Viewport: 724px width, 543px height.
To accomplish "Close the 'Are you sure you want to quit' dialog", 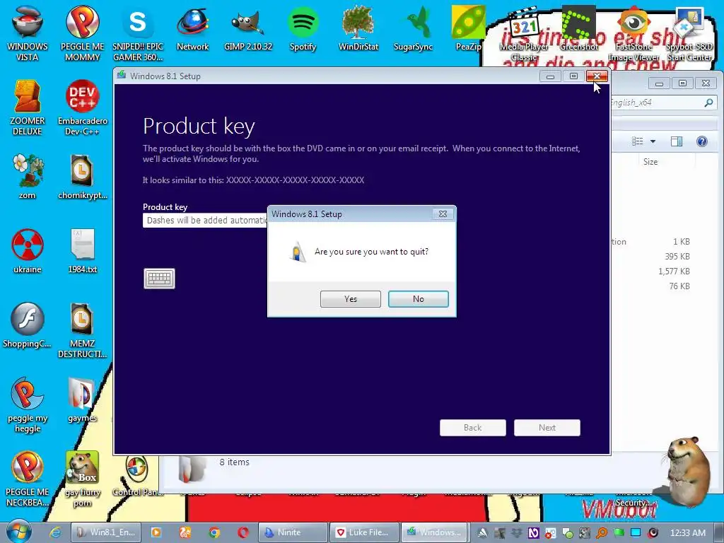I will 443,214.
